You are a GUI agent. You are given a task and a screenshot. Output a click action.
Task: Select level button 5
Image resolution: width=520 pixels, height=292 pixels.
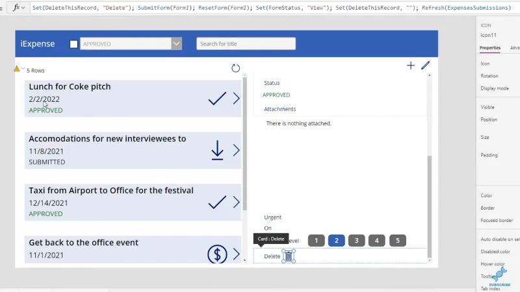tap(398, 241)
